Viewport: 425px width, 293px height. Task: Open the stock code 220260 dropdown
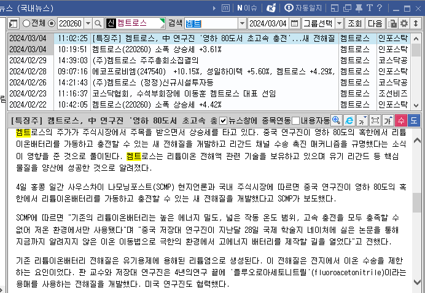coord(88,23)
